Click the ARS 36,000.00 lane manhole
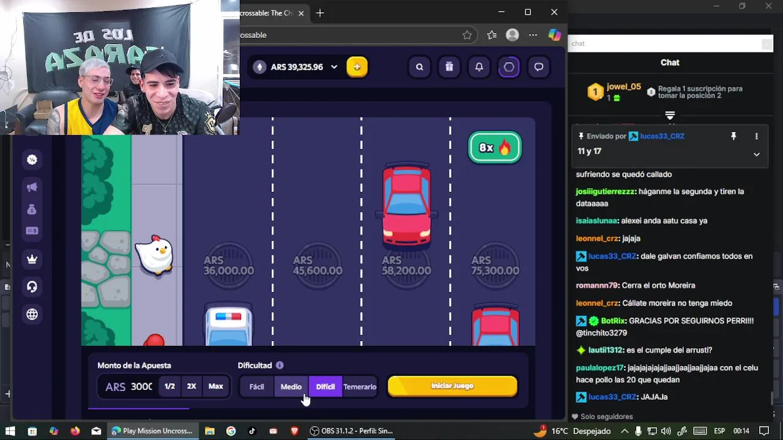The width and height of the screenshot is (783, 440). coord(228,266)
